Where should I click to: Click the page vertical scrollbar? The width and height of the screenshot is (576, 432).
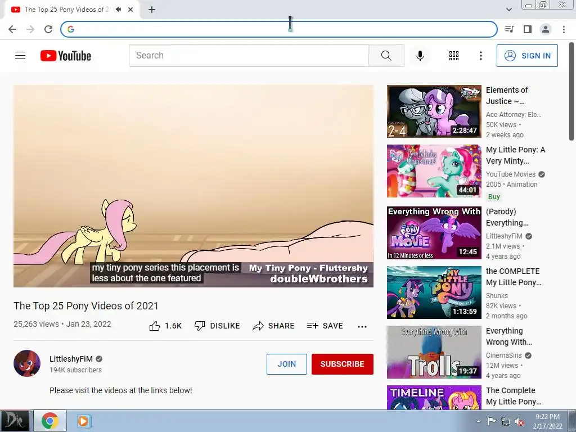(x=571, y=92)
